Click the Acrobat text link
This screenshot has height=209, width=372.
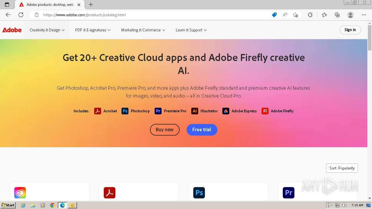[x=110, y=111]
